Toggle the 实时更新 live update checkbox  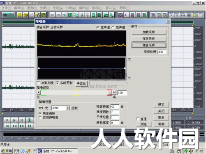tap(57, 83)
